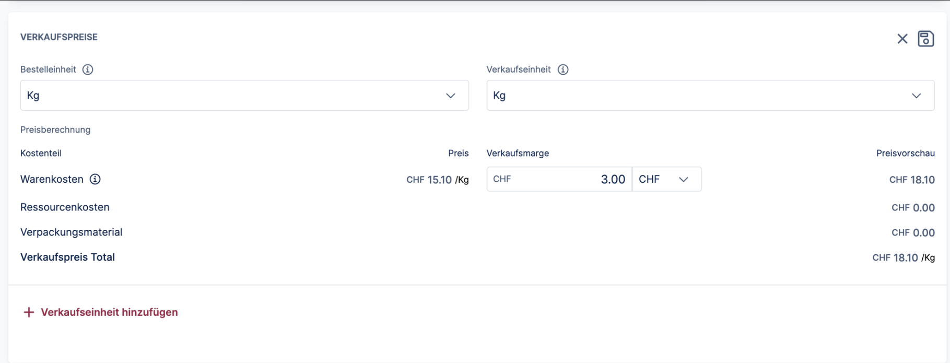The image size is (950, 363).
Task: Click the Verkaufspreis Total label
Action: (67, 257)
